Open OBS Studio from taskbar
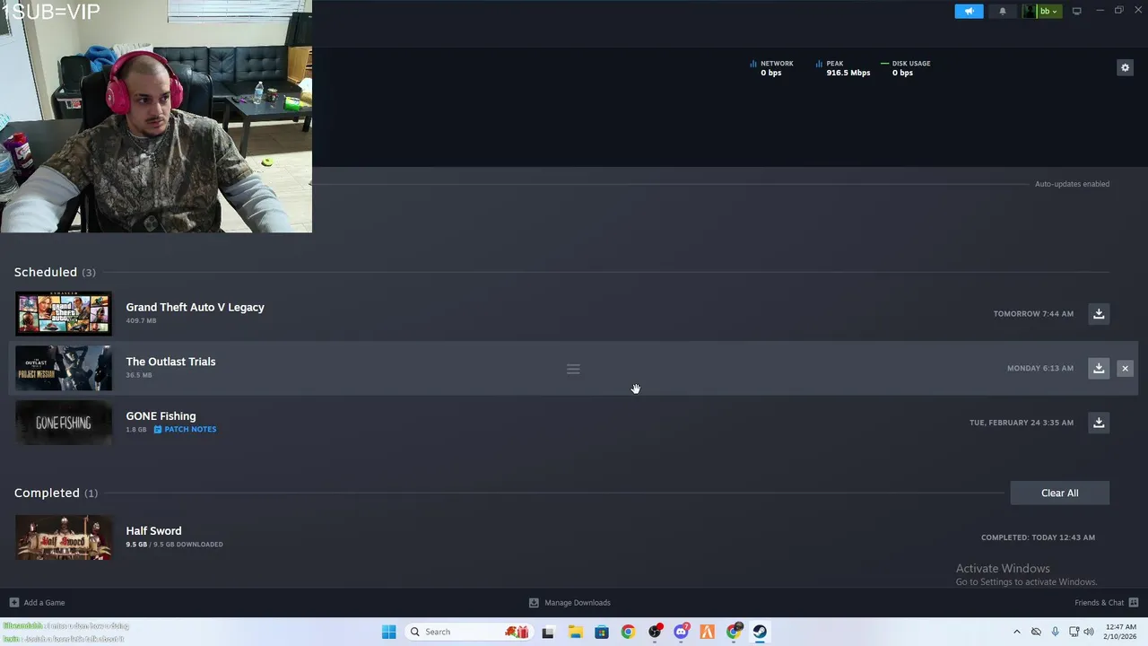 [x=655, y=632]
